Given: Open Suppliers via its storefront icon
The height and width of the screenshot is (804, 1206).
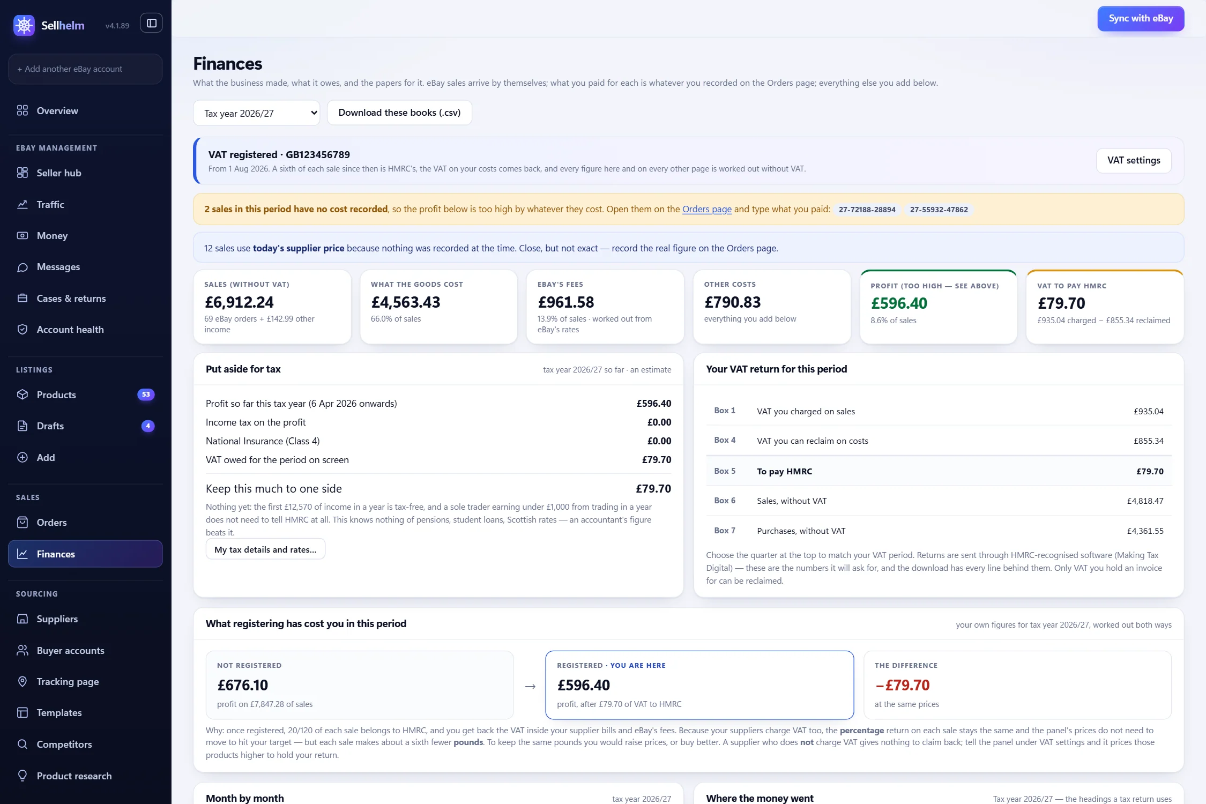Looking at the screenshot, I should point(23,619).
